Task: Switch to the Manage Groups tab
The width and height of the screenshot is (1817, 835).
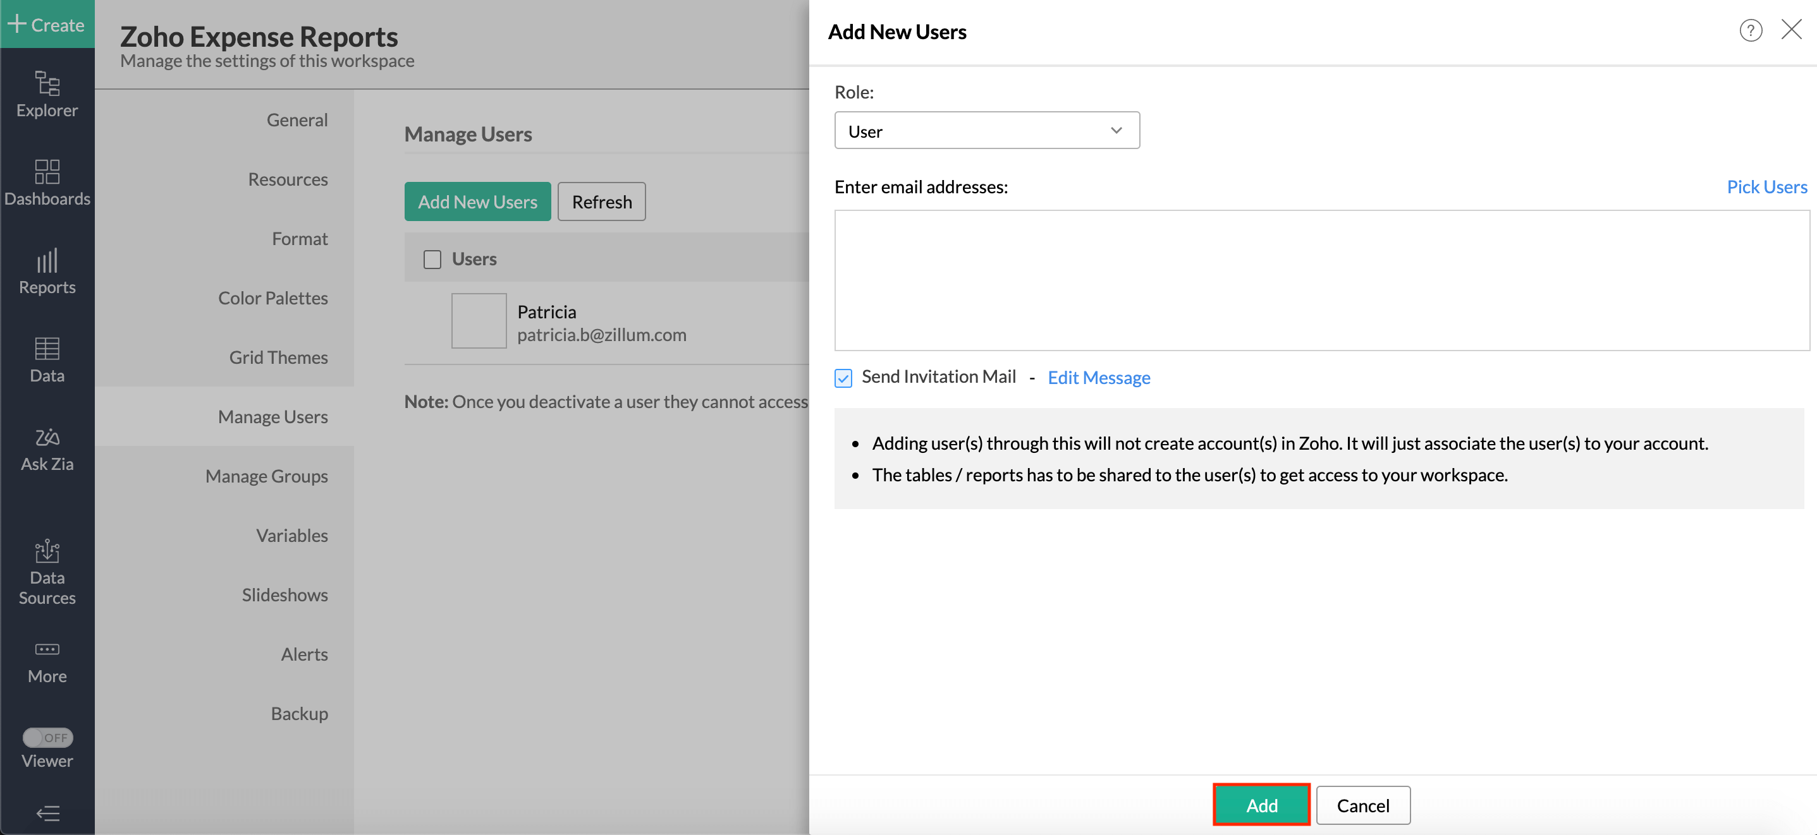Action: click(267, 476)
